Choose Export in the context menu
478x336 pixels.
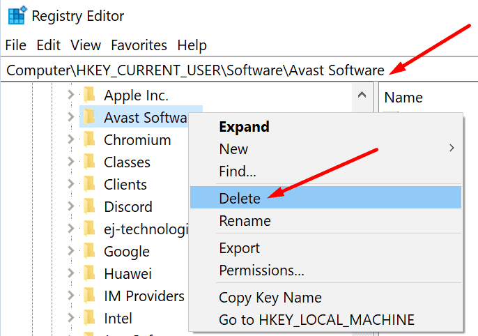pyautogui.click(x=325, y=248)
